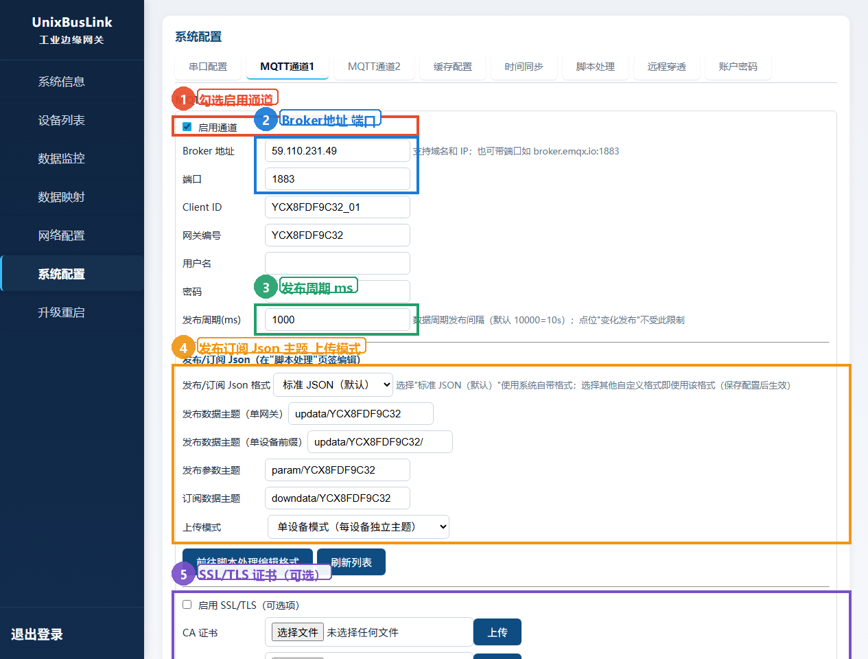868x659 pixels.
Task: Open the 发布/订阅 Json 格式 dropdown
Action: coord(333,385)
